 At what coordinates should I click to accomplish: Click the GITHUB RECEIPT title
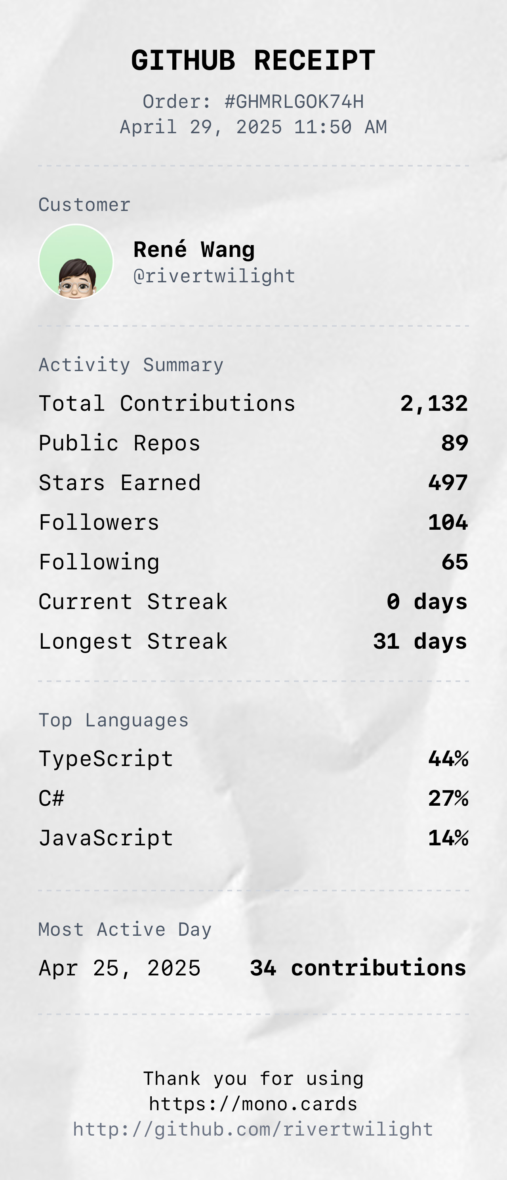[x=253, y=60]
